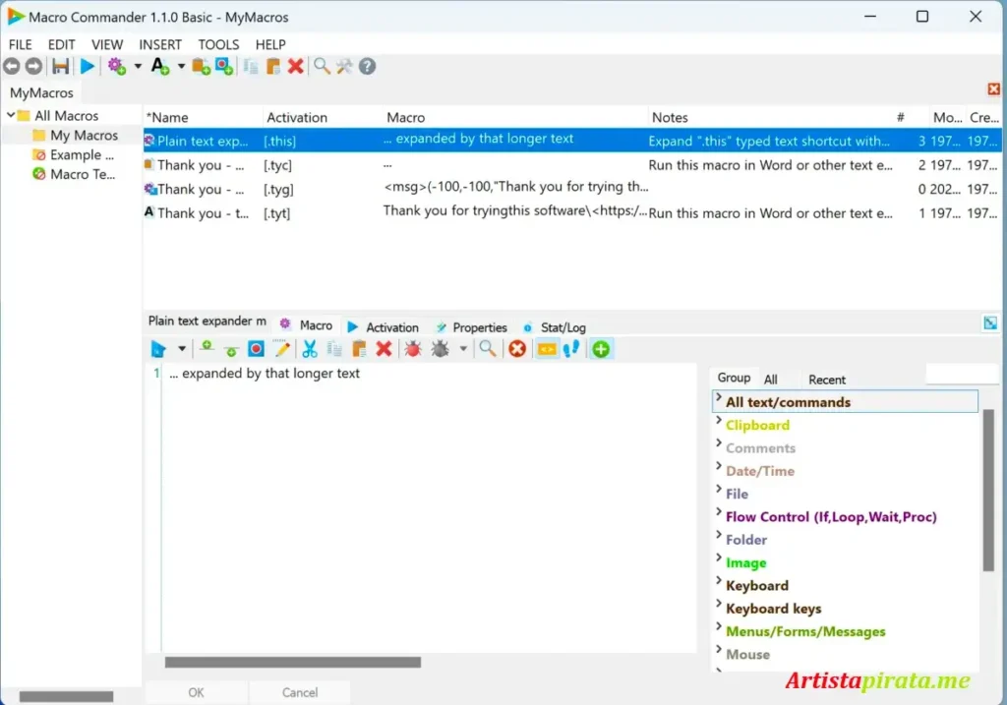Click the record icon in the macro editor toolbar
This screenshot has width=1007, height=705.
click(258, 348)
